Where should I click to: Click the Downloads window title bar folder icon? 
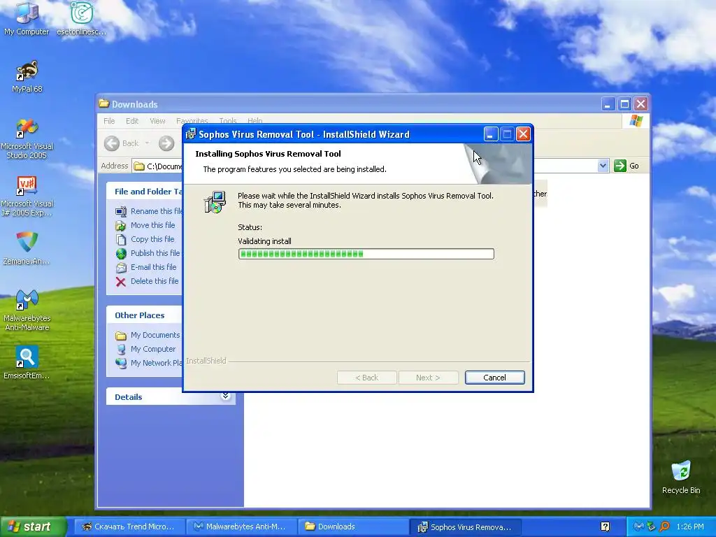(x=104, y=104)
